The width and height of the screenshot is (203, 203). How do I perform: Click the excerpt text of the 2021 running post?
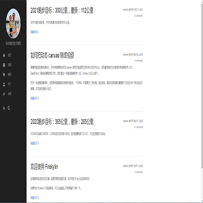tap(51, 23)
